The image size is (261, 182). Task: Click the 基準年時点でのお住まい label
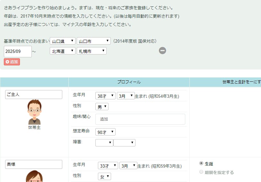point(27,41)
